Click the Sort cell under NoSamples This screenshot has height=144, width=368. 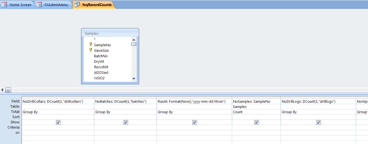pyautogui.click(x=256, y=117)
